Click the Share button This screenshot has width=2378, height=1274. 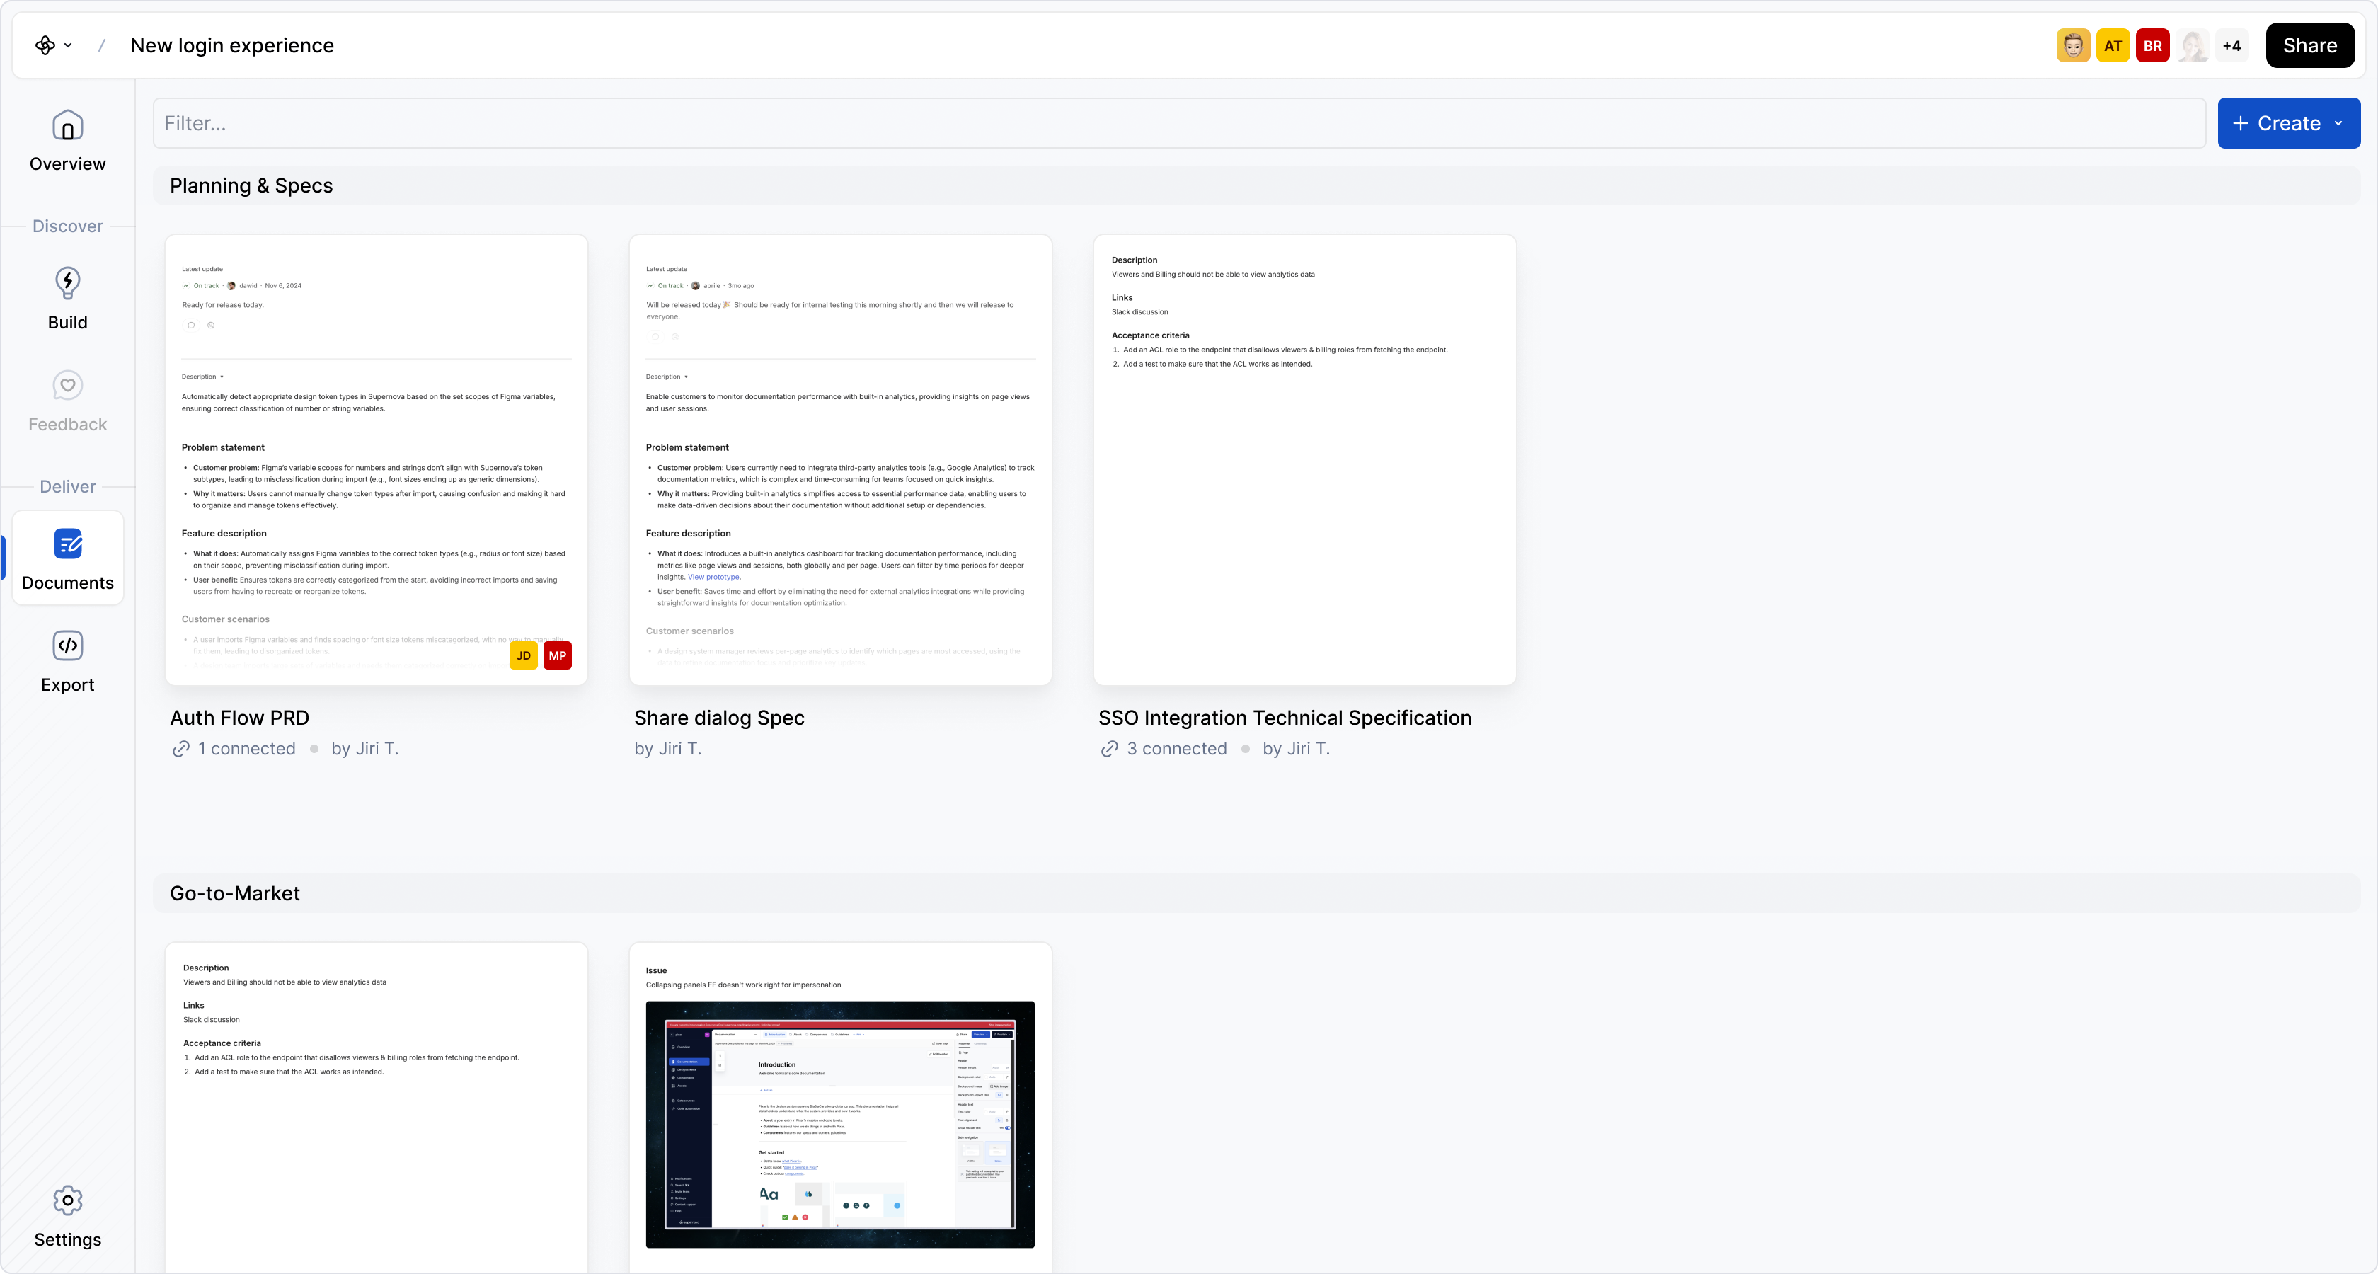[x=2309, y=45]
